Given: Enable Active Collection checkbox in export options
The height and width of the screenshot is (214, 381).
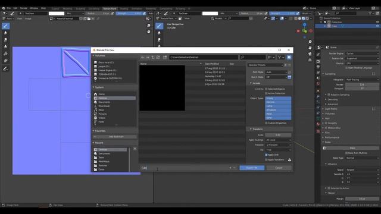Looking at the screenshot, I should 266,93.
